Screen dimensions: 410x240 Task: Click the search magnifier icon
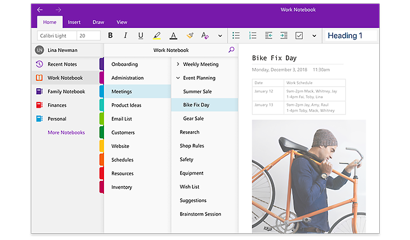pos(232,50)
